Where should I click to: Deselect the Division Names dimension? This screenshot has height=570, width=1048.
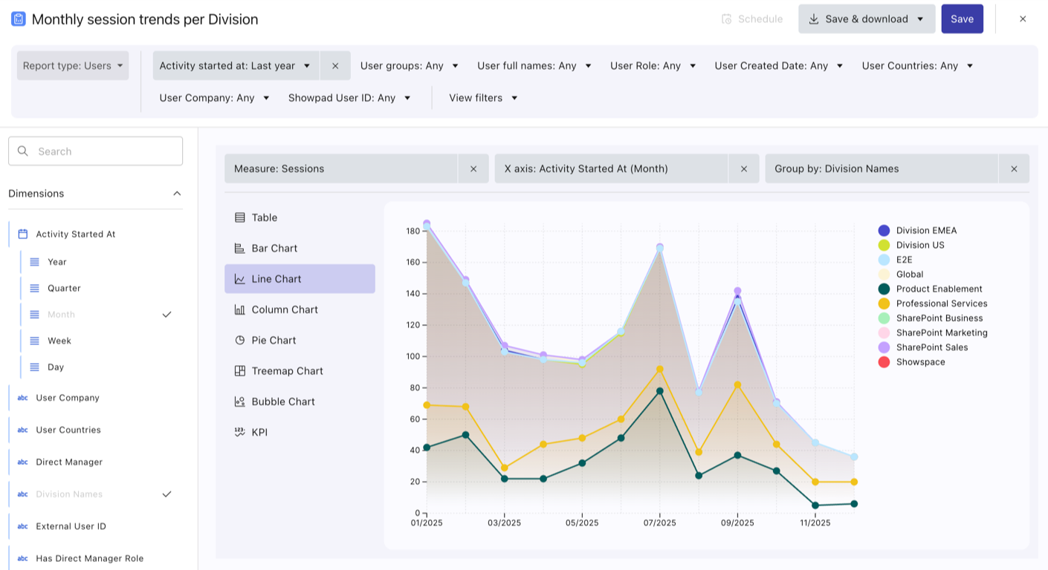pos(166,494)
